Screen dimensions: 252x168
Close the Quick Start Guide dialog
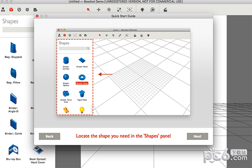click(x=37, y=16)
